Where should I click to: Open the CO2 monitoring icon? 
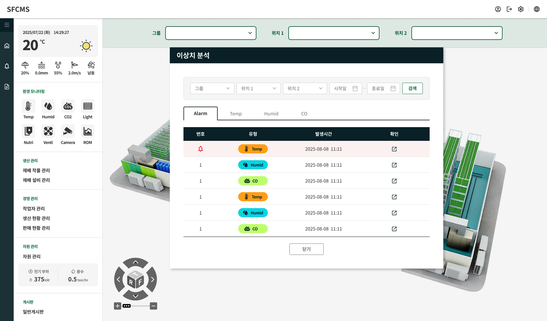68,106
